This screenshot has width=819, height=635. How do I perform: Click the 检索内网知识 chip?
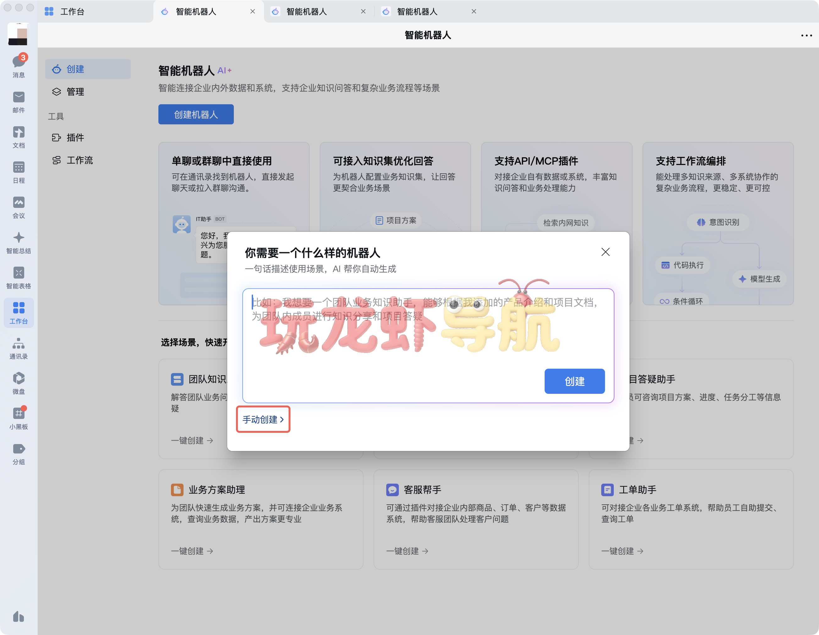coord(566,223)
